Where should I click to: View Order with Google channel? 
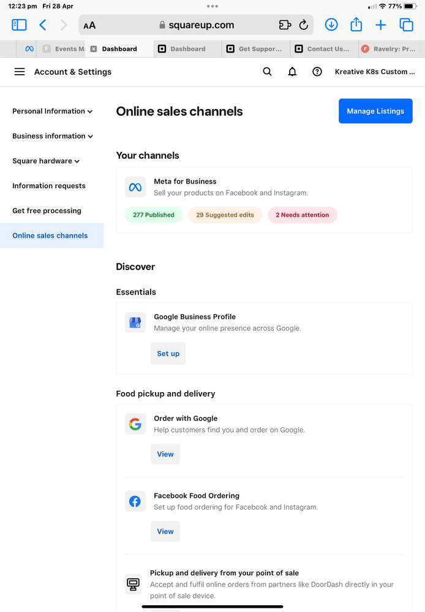(x=165, y=454)
